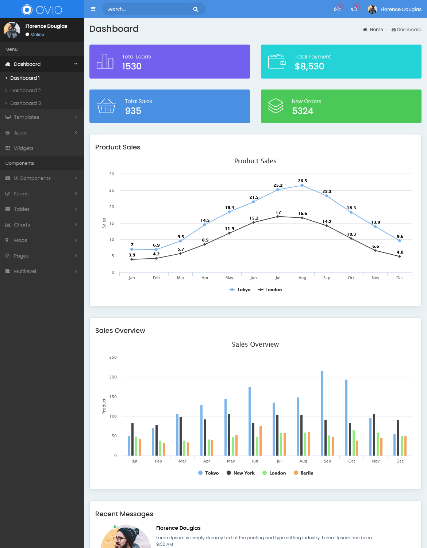The image size is (427, 548).
Task: Click the tall Tokyo Sep bar
Action: click(322, 413)
